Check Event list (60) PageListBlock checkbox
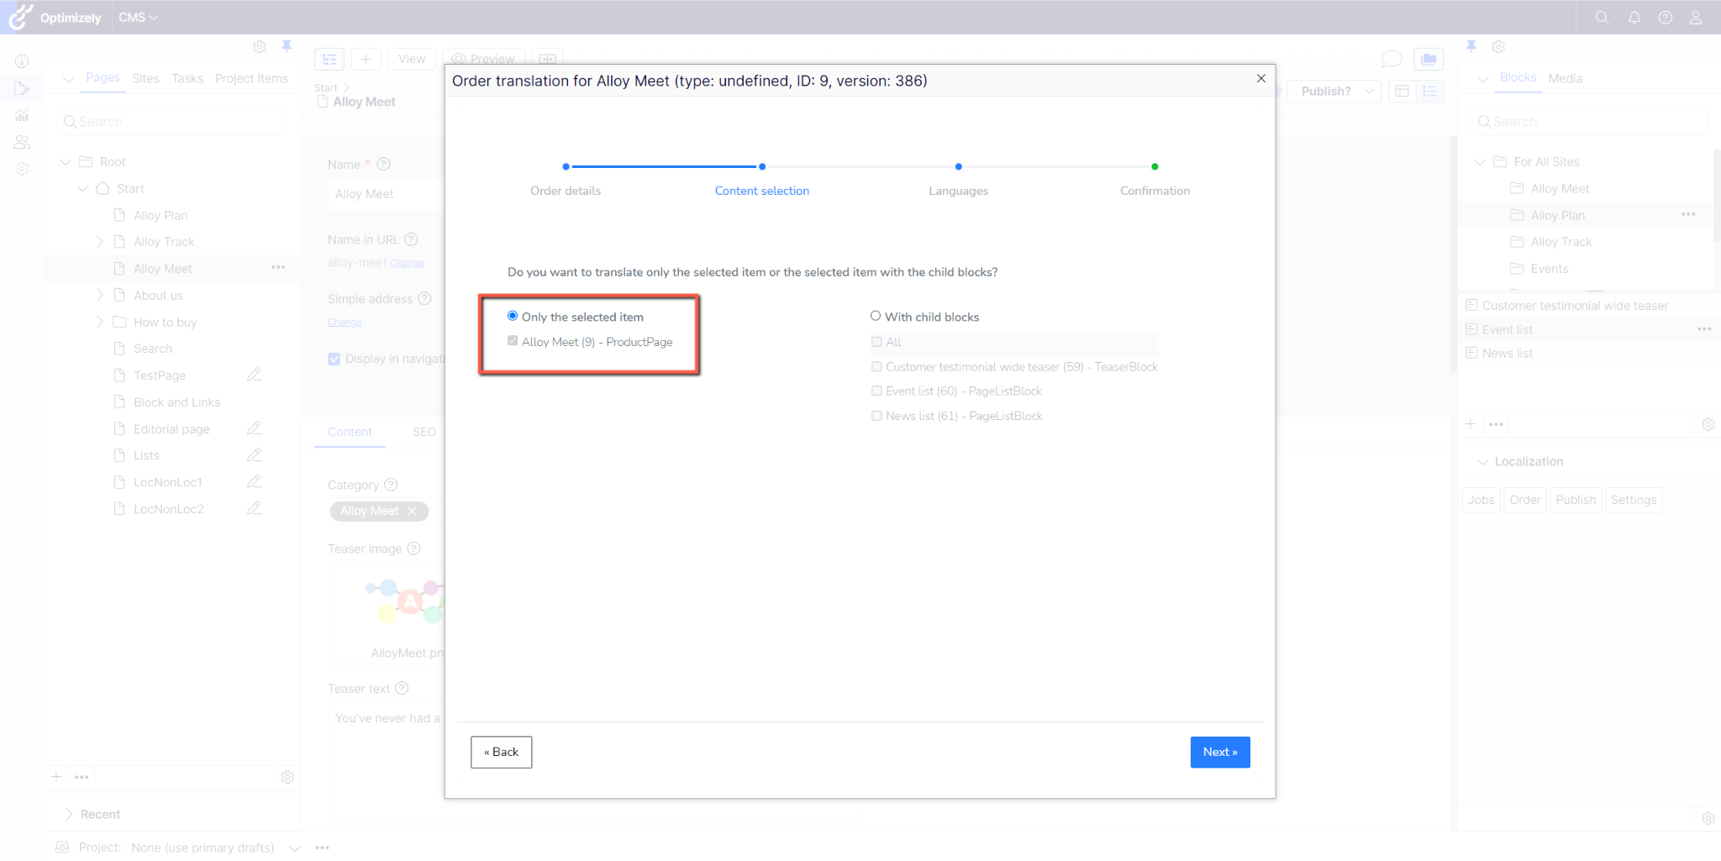Screen dimensions: 1721x861 (876, 391)
